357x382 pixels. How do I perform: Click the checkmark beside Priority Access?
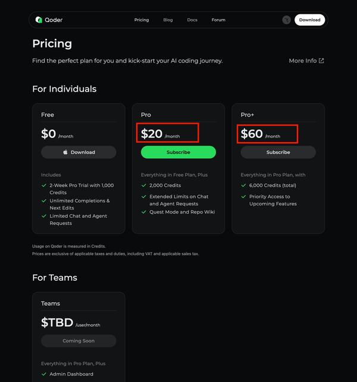(244, 197)
